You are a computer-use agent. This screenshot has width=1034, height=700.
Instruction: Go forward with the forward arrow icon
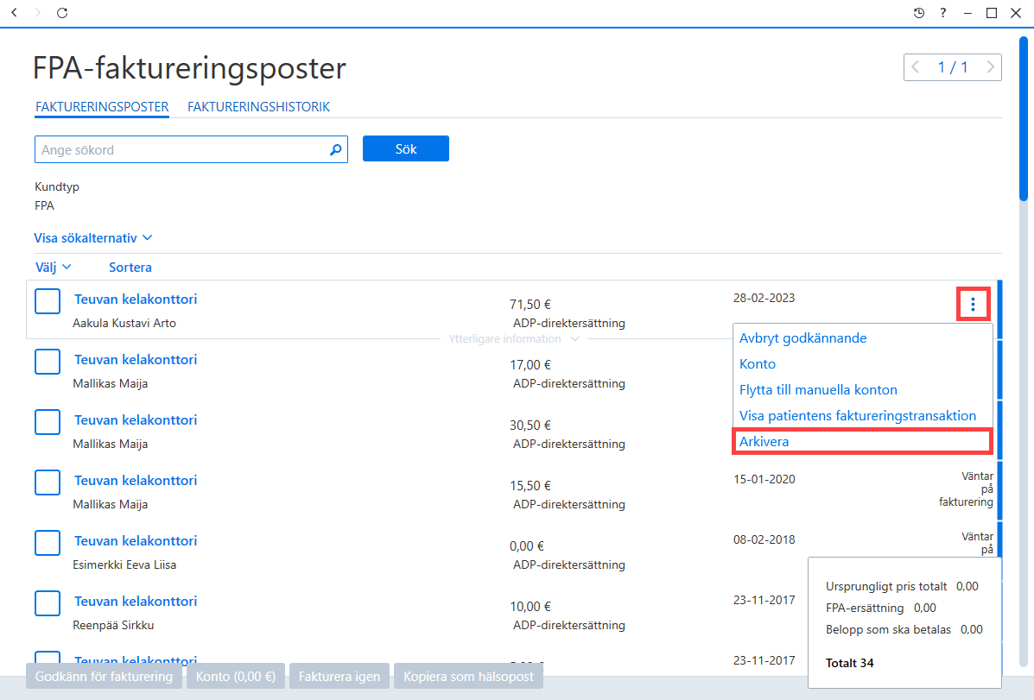point(38,13)
